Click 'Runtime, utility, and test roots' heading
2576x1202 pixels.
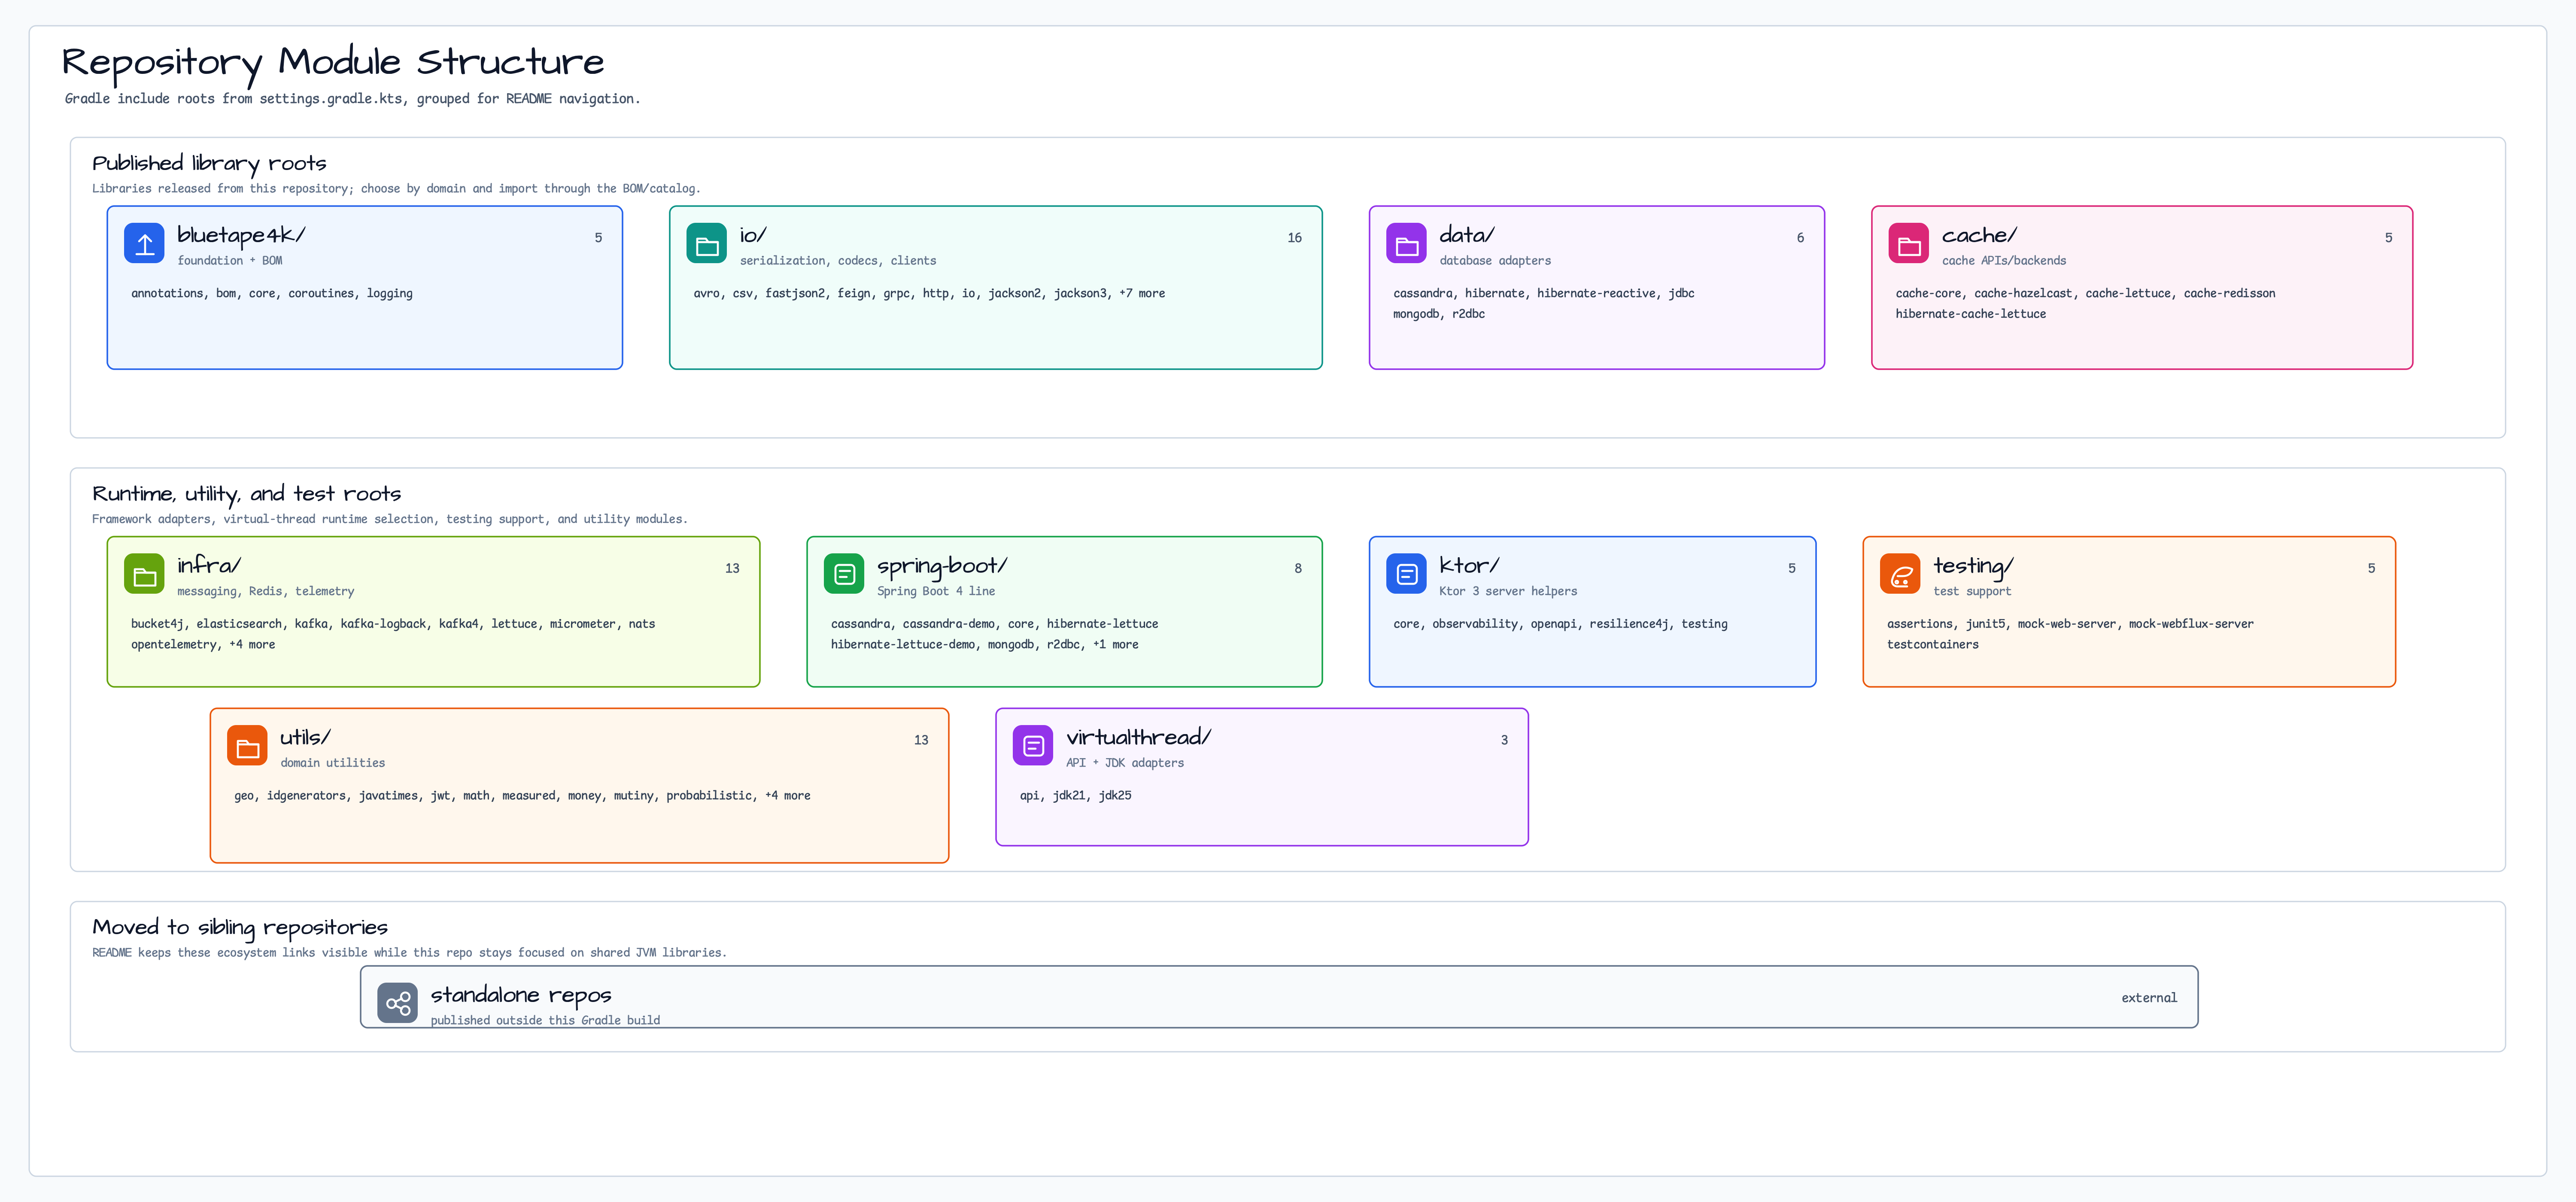click(x=246, y=494)
